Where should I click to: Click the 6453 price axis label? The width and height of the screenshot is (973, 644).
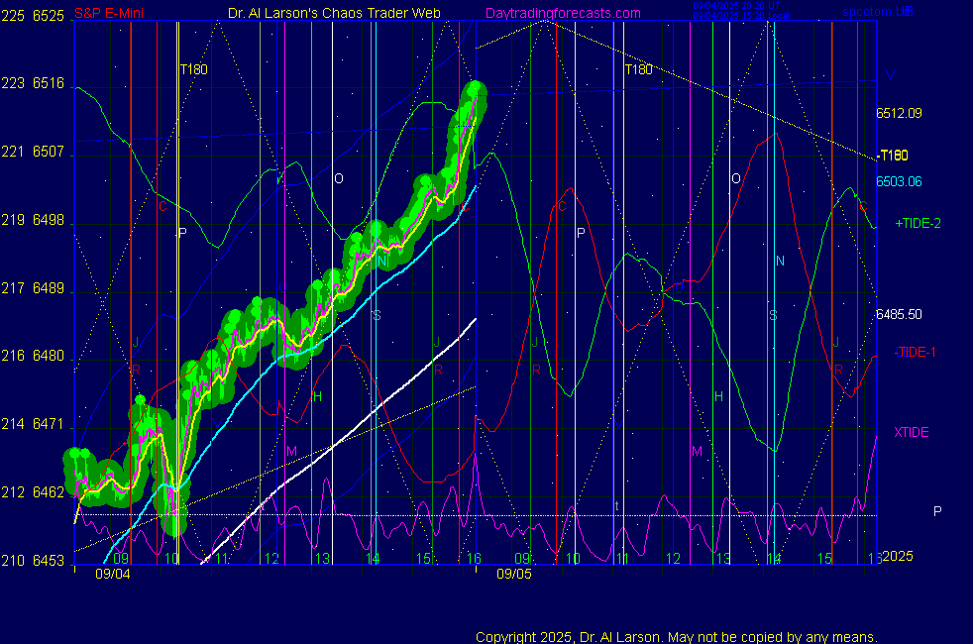click(49, 561)
